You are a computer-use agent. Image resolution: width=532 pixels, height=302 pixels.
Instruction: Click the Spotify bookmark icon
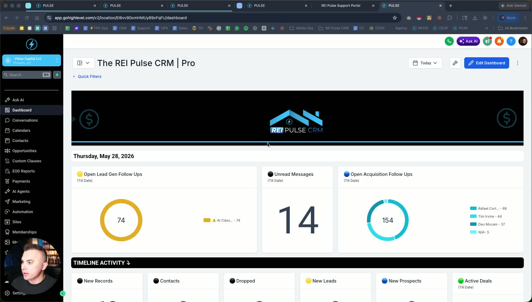[x=246, y=28]
